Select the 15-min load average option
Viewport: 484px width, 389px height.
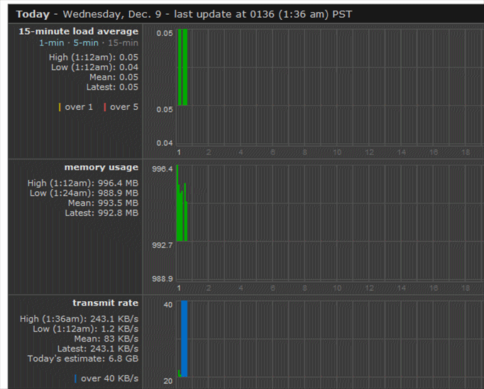123,43
